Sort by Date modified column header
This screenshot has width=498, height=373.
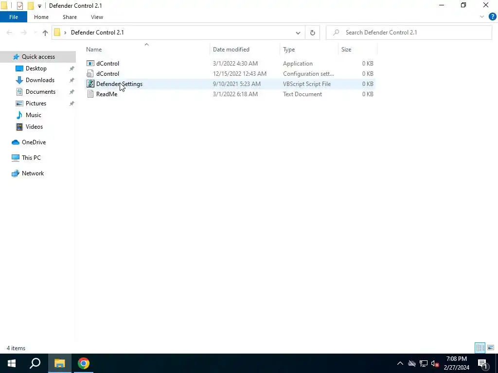pos(231,50)
